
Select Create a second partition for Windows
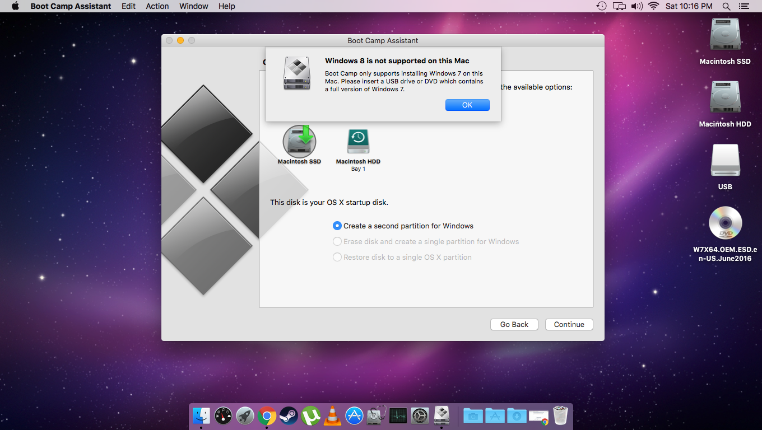coord(403,226)
